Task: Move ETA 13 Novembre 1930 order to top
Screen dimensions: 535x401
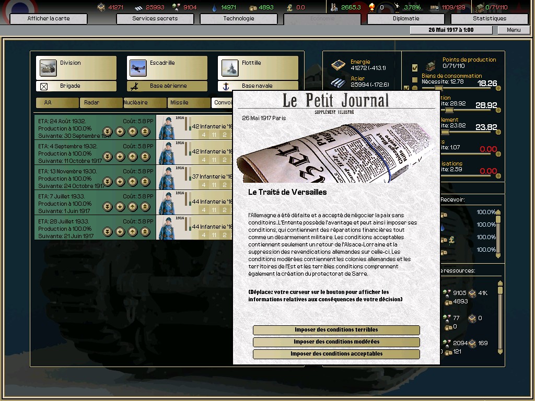Action: coord(145,181)
